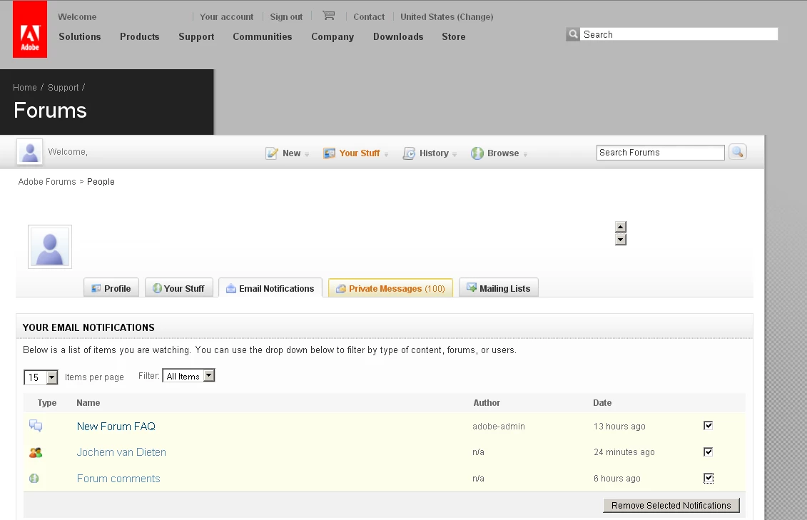
Task: Expand the Browse menu arrow
Action: [x=525, y=154]
